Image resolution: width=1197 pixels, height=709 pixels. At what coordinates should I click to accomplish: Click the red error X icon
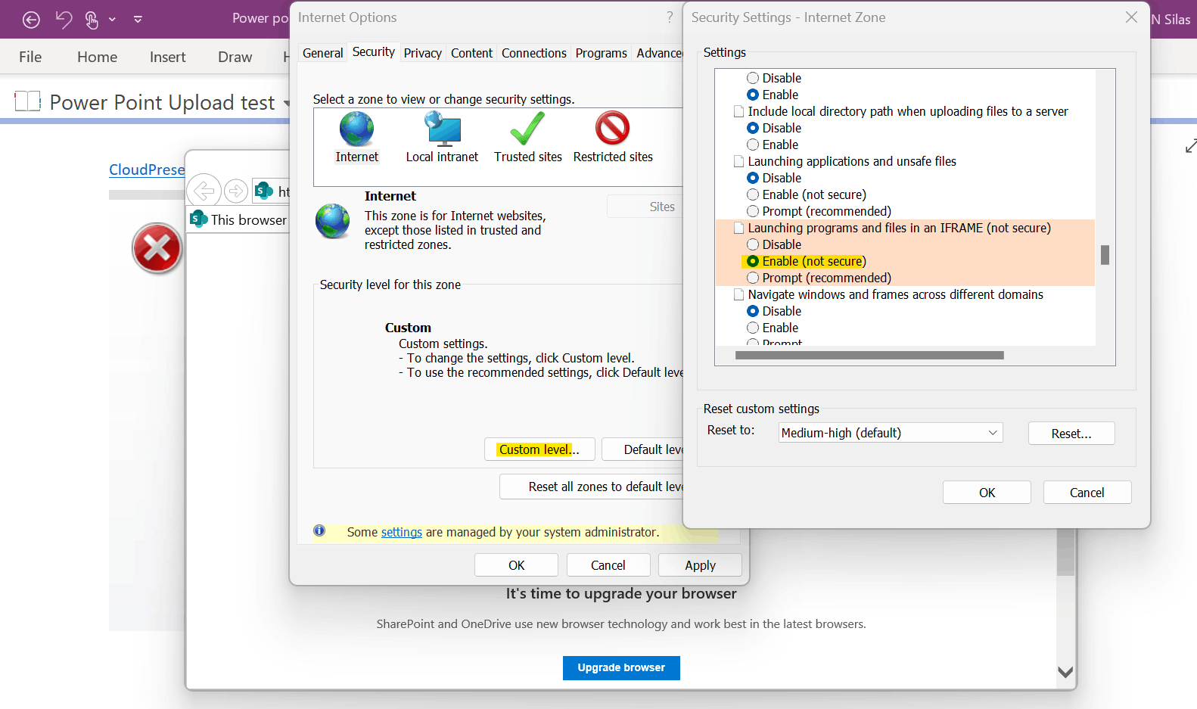157,248
